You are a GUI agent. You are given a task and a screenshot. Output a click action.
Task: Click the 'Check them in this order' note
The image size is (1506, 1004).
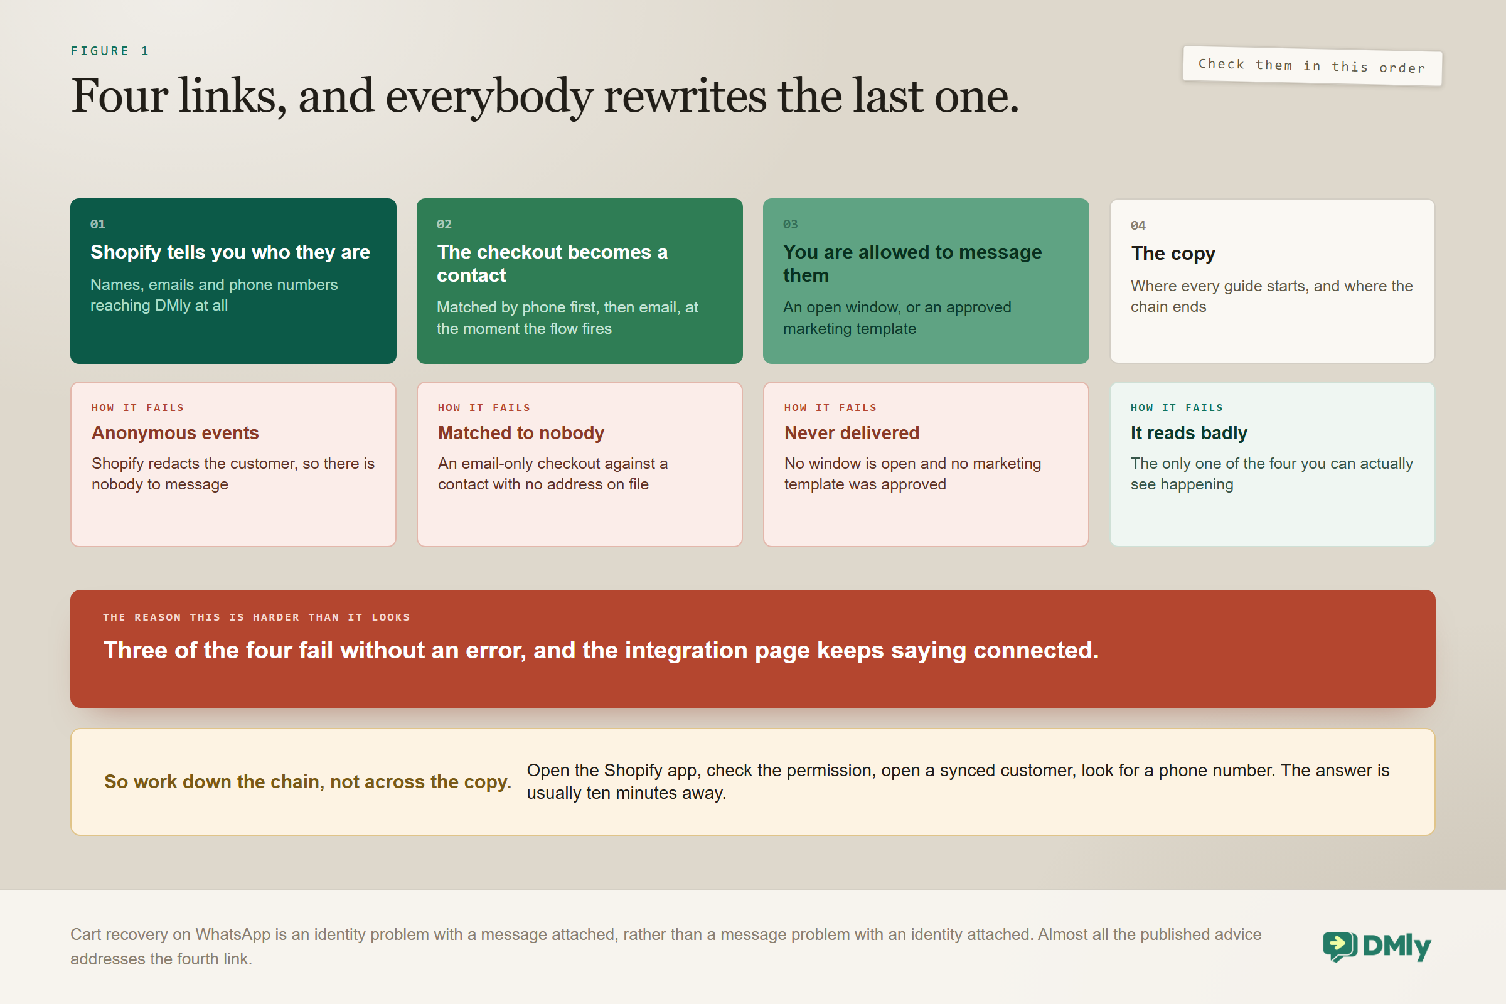pyautogui.click(x=1312, y=66)
